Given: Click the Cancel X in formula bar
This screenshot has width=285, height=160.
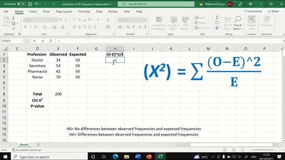Looking at the screenshot, I should pyautogui.click(x=34, y=41).
